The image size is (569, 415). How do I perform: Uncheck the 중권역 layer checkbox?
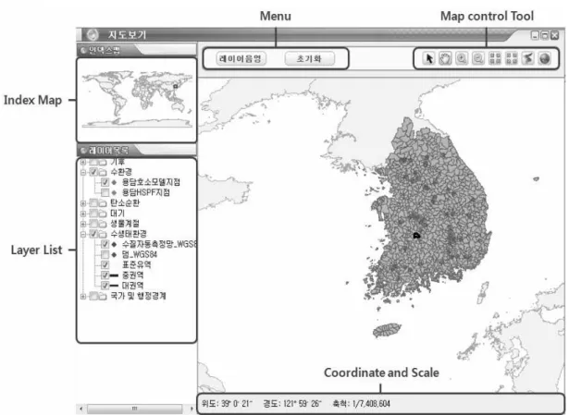pos(105,275)
